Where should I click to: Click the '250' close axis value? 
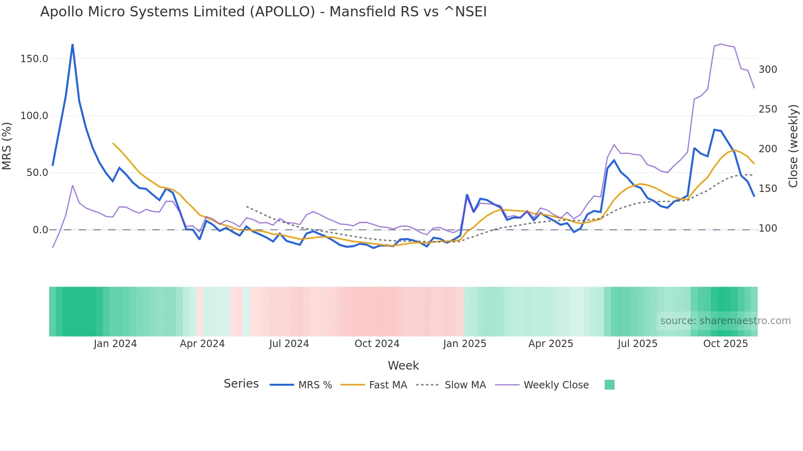768,109
